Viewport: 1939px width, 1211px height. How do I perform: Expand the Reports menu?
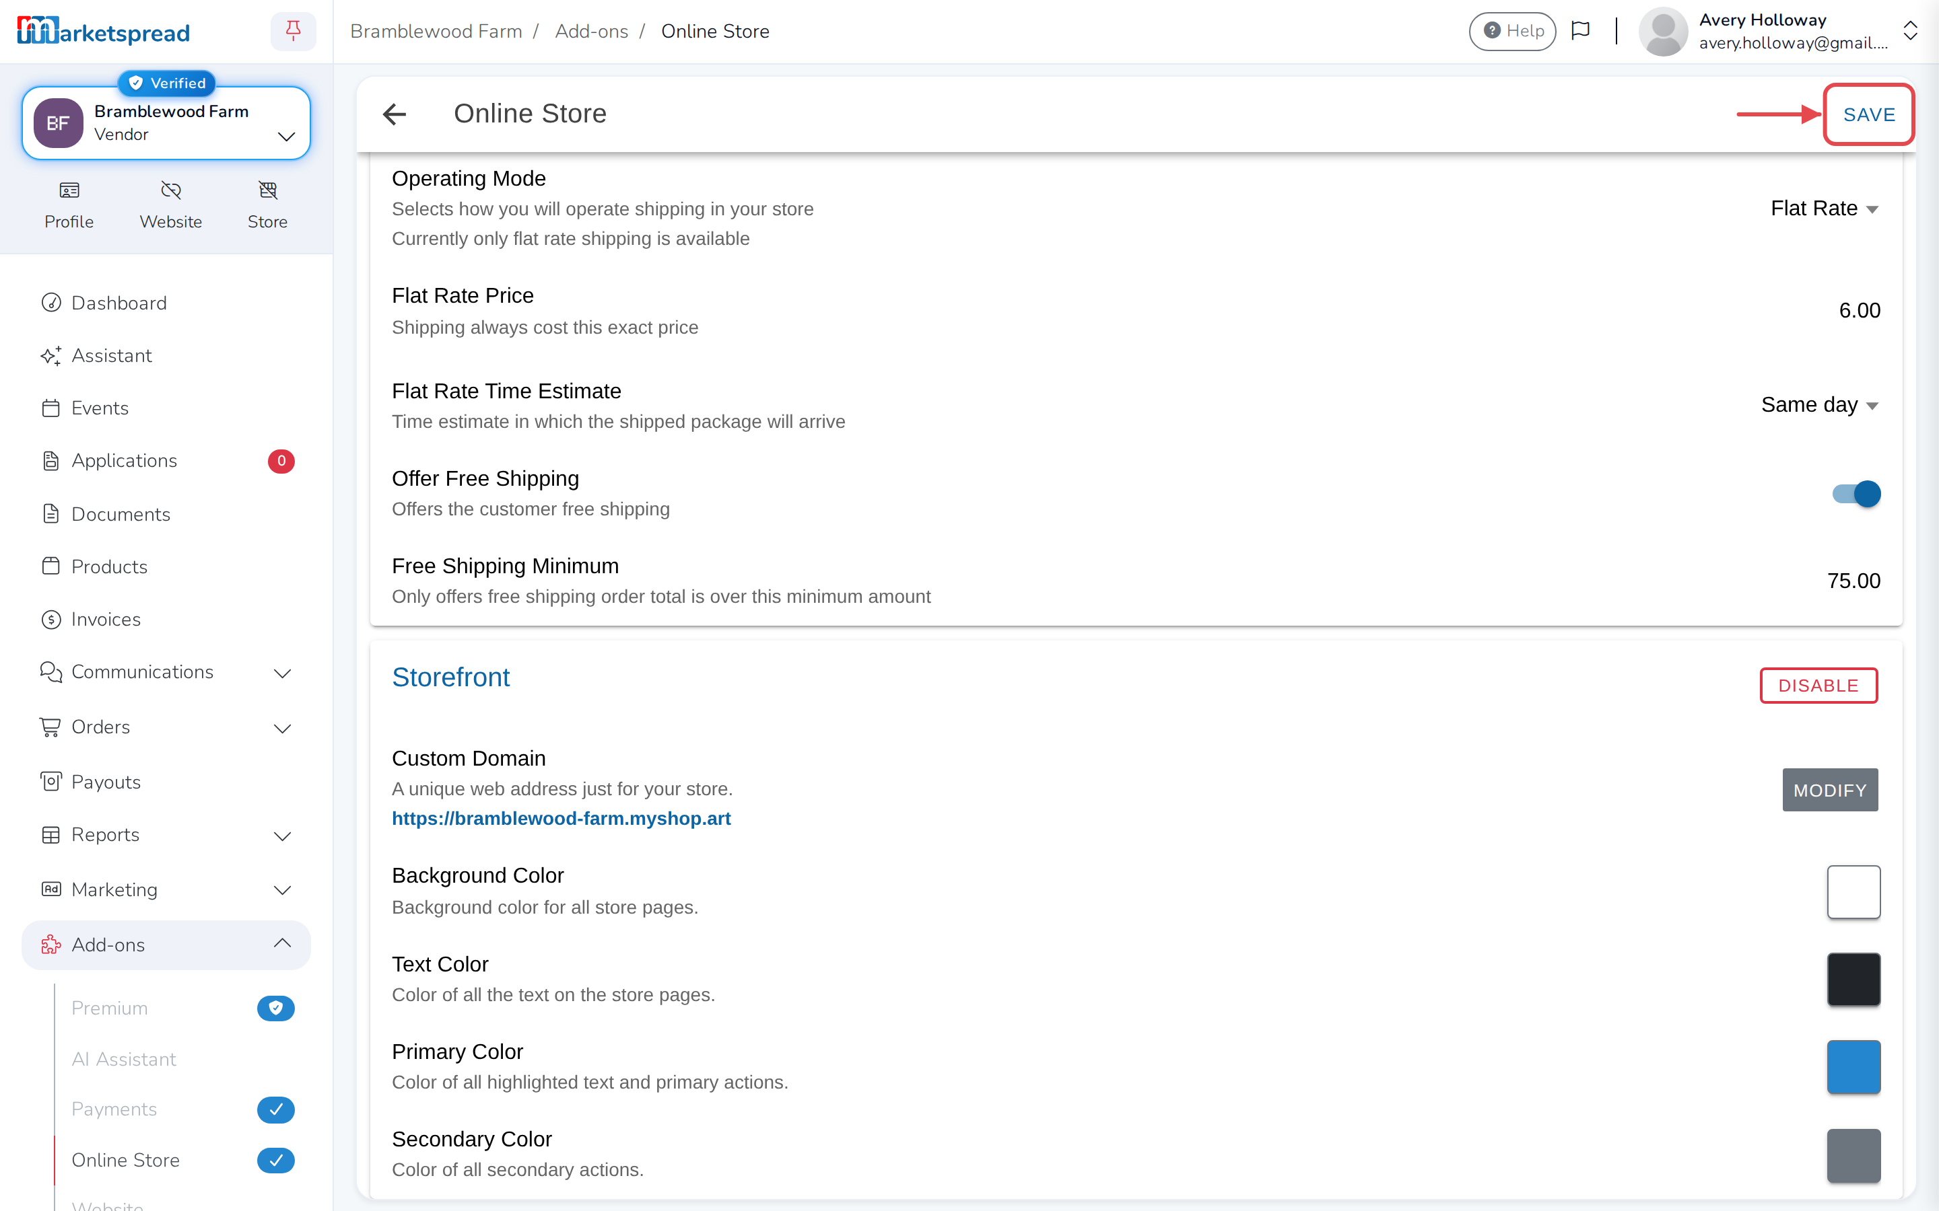click(x=166, y=834)
